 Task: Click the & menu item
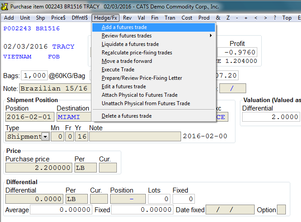218,18
